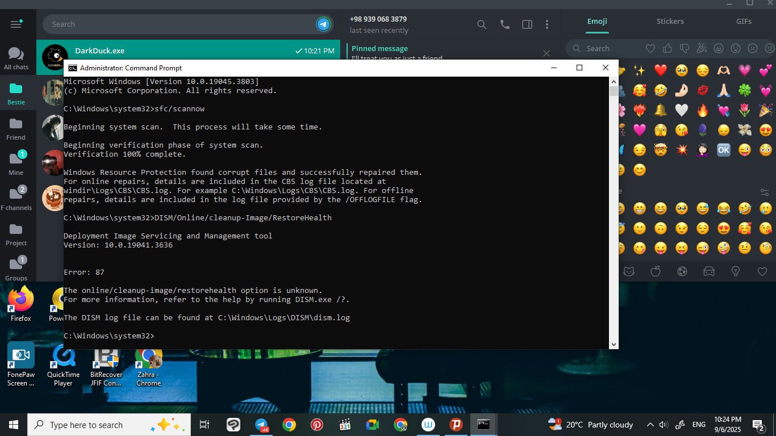
Task: Jump to the Animals cat emoji category
Action: [629, 271]
